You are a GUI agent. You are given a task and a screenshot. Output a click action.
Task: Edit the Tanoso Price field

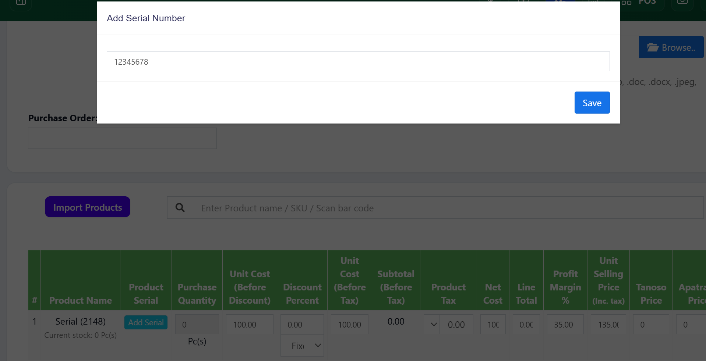click(x=651, y=324)
